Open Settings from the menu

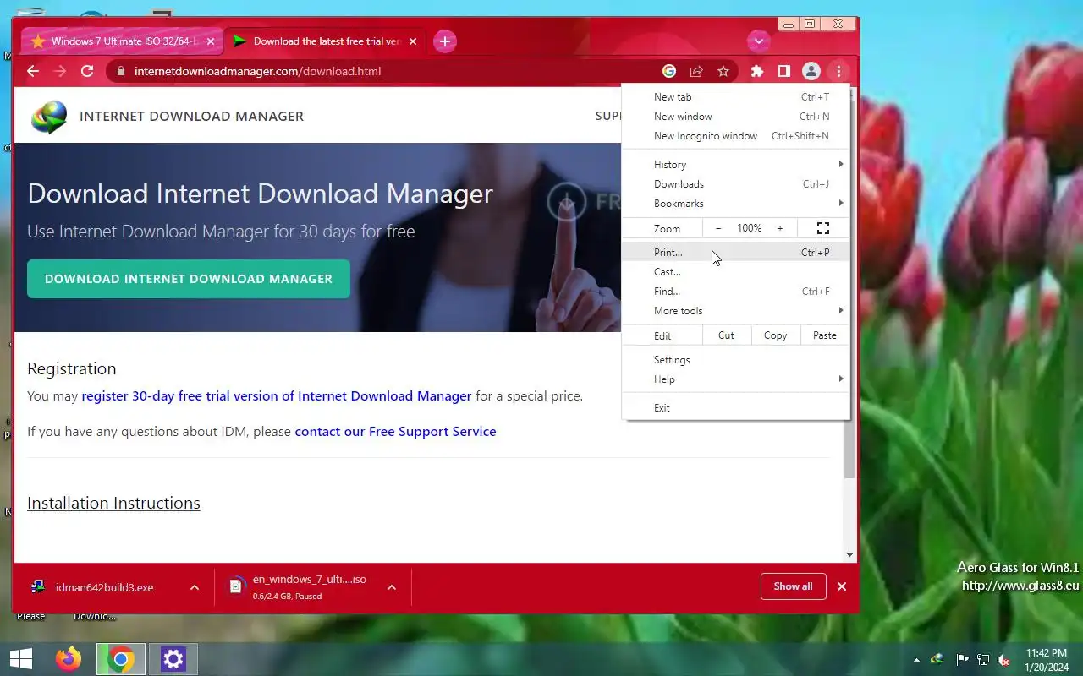(736, 360)
